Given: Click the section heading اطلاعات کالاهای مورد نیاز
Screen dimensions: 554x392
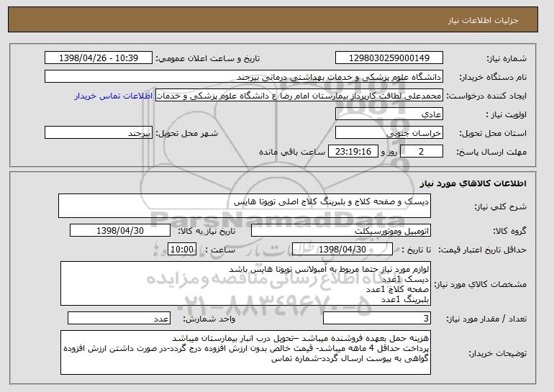Looking at the screenshot, I should (x=473, y=183).
